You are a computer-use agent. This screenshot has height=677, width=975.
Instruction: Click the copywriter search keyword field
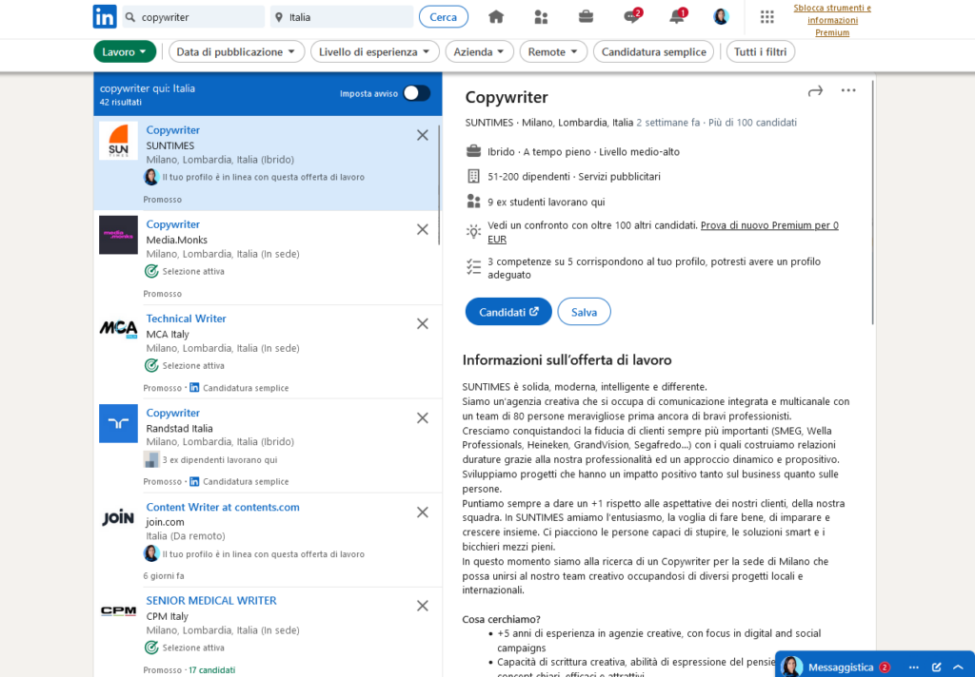(193, 17)
